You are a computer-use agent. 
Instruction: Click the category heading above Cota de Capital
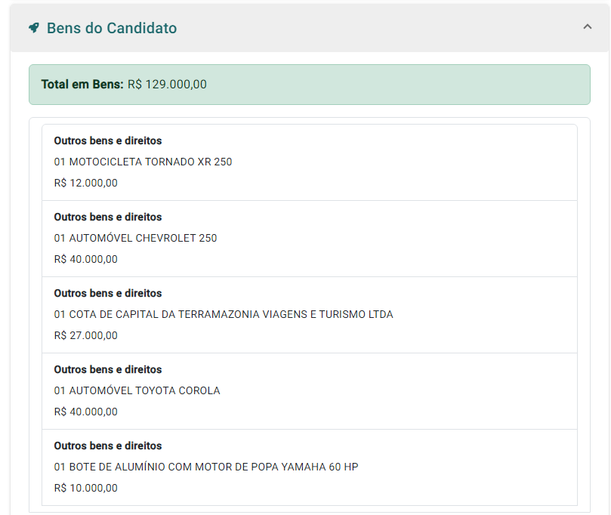tap(108, 293)
